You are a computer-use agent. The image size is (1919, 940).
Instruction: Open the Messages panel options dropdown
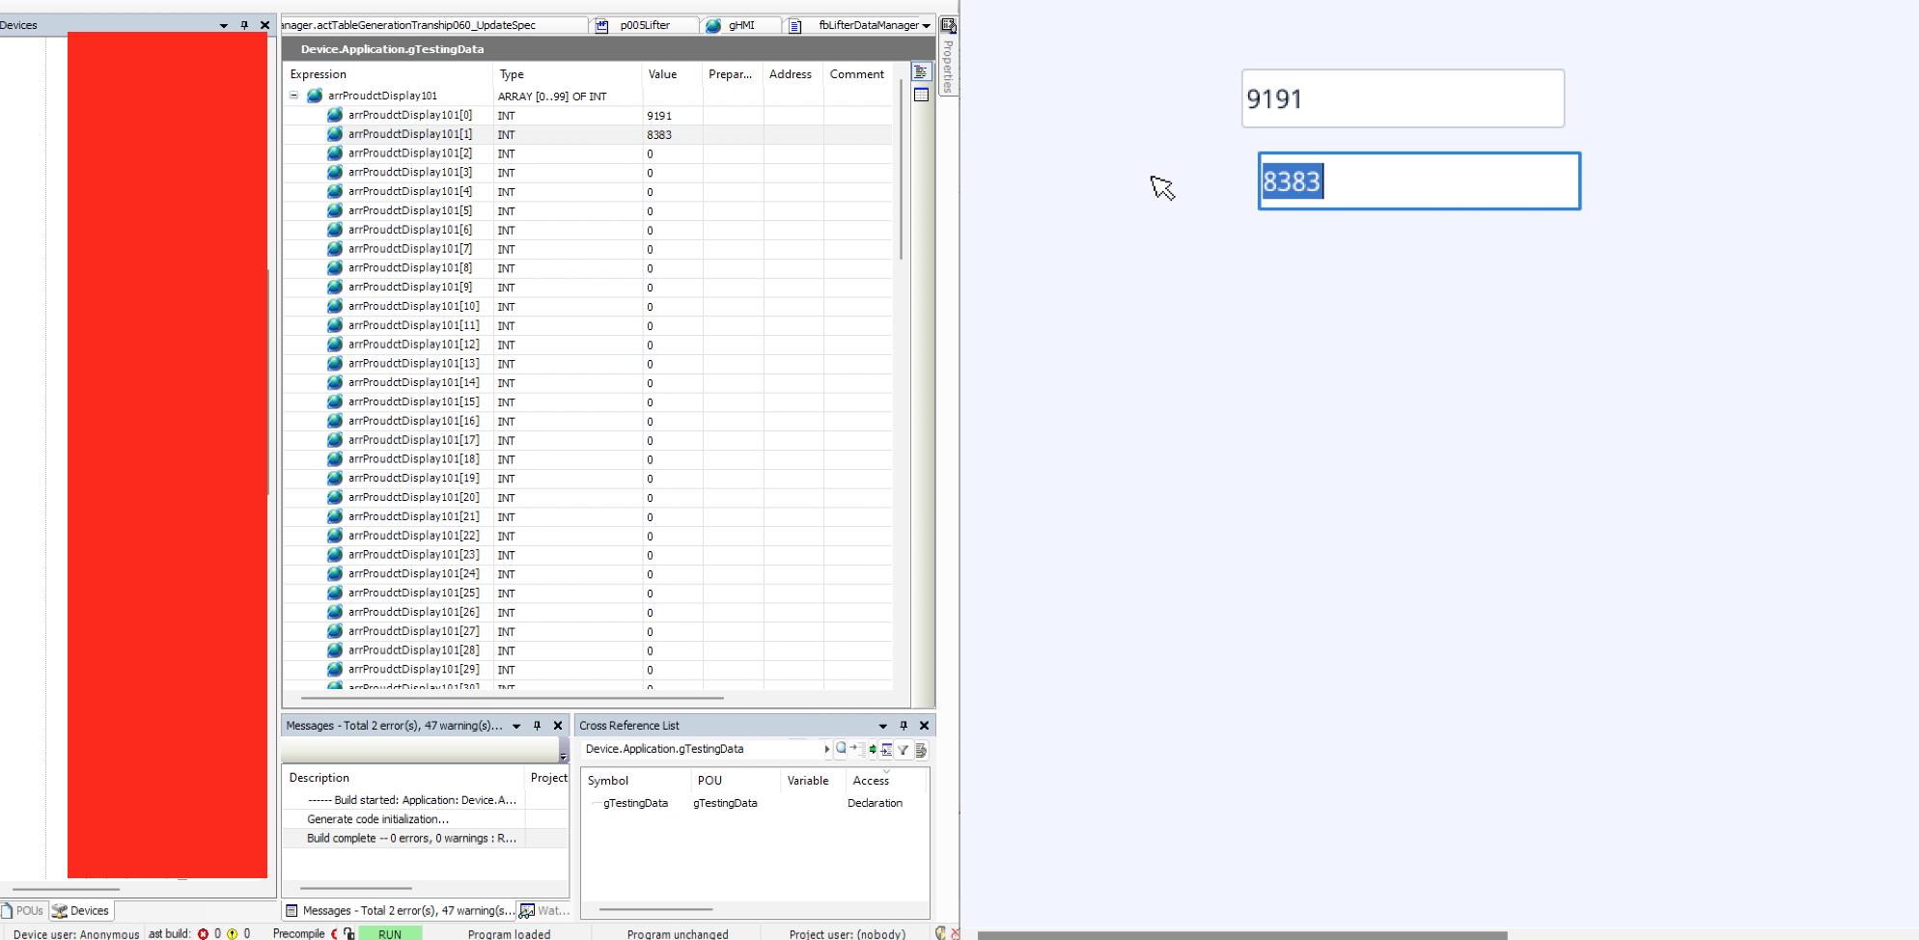[x=516, y=726]
